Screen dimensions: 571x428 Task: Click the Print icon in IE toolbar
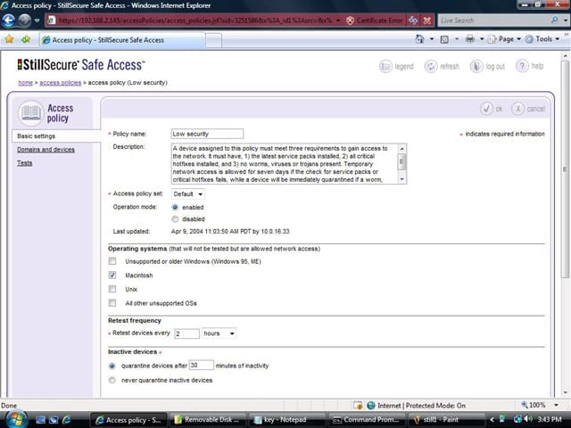click(470, 39)
